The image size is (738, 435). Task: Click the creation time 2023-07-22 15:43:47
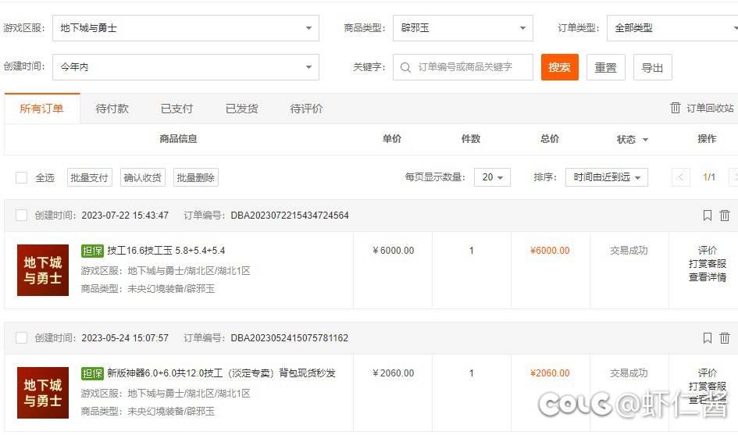point(125,215)
